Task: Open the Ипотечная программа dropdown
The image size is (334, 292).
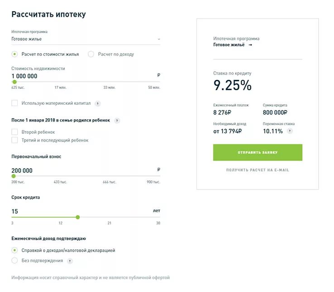Action: click(86, 39)
